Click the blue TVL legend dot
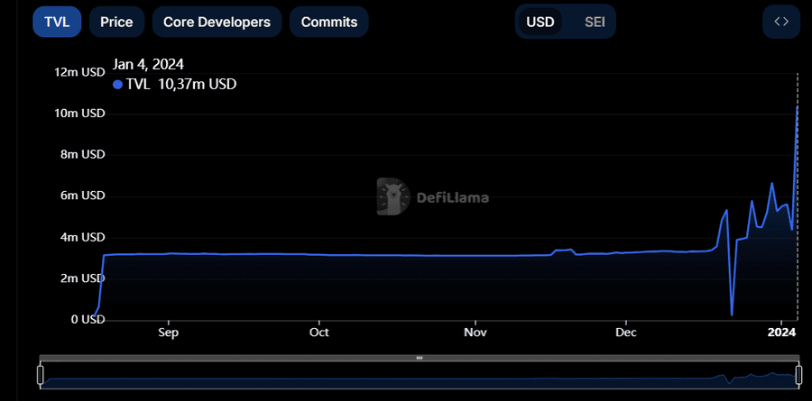The width and height of the screenshot is (812, 401). coord(117,85)
